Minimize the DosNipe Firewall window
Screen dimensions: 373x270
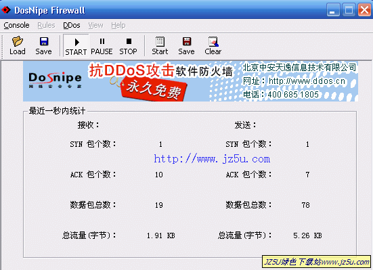(333, 10)
